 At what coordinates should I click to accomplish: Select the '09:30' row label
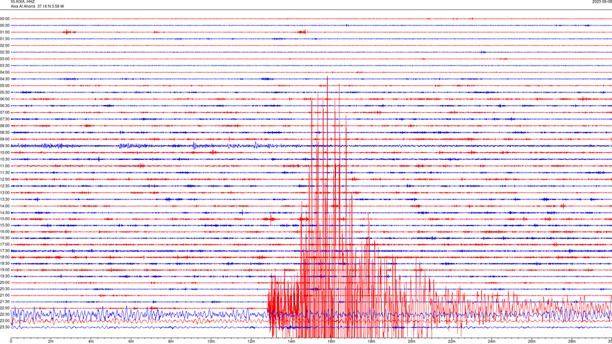tap(4, 147)
